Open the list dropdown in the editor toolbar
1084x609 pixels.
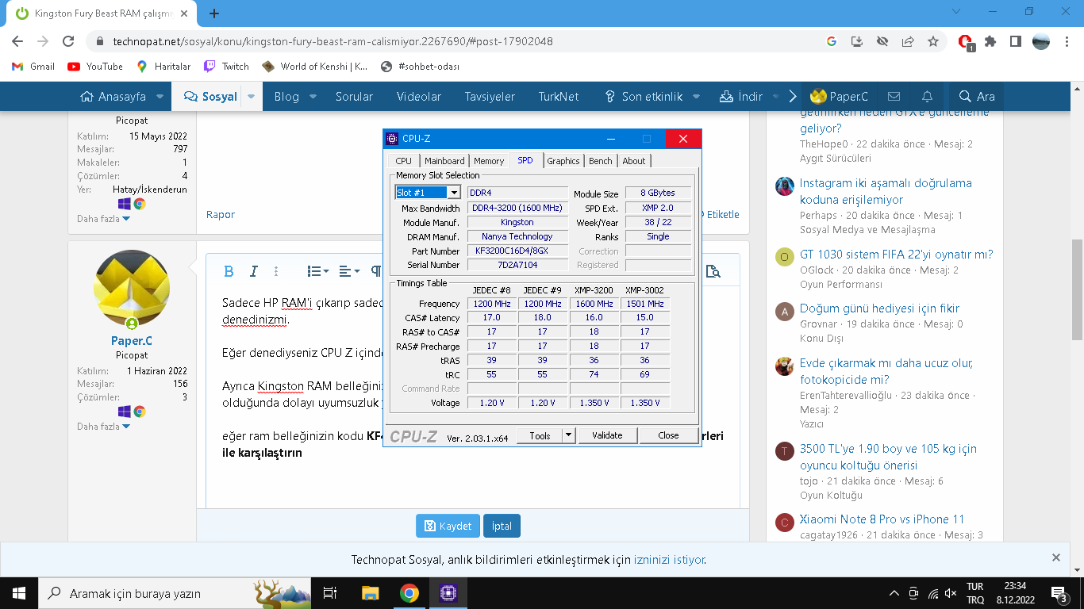[x=318, y=271]
